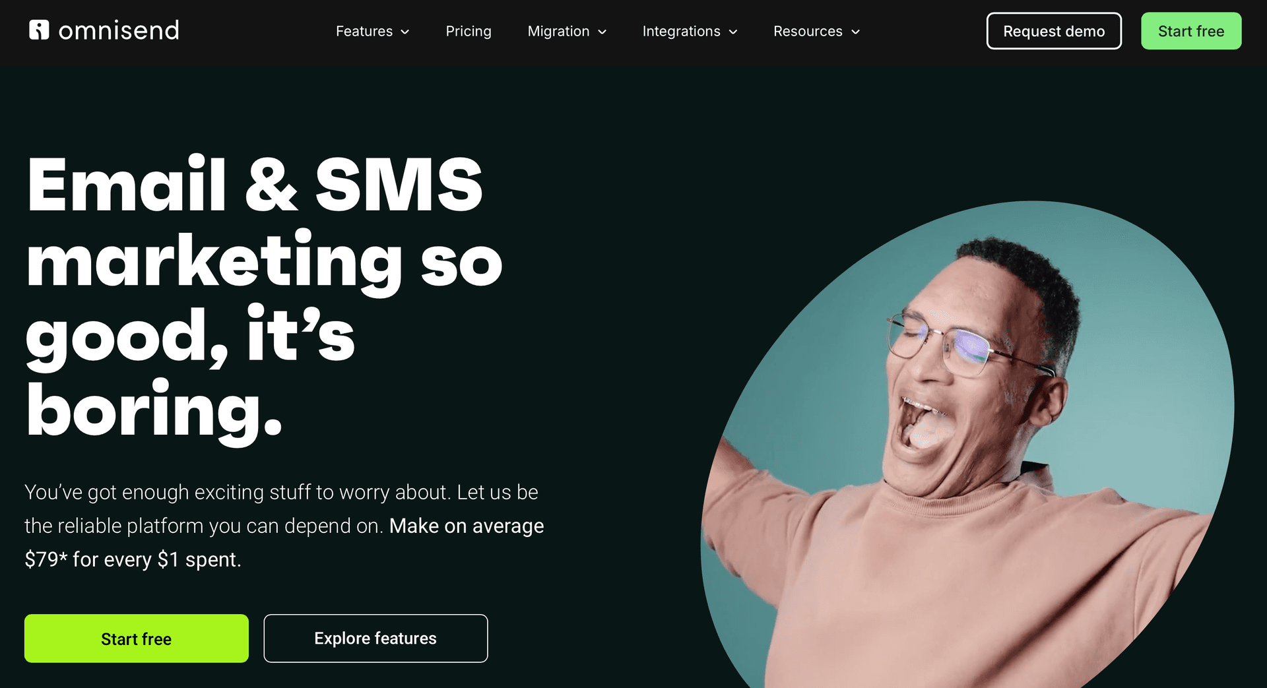Expand the Migration chevron arrow

point(602,32)
